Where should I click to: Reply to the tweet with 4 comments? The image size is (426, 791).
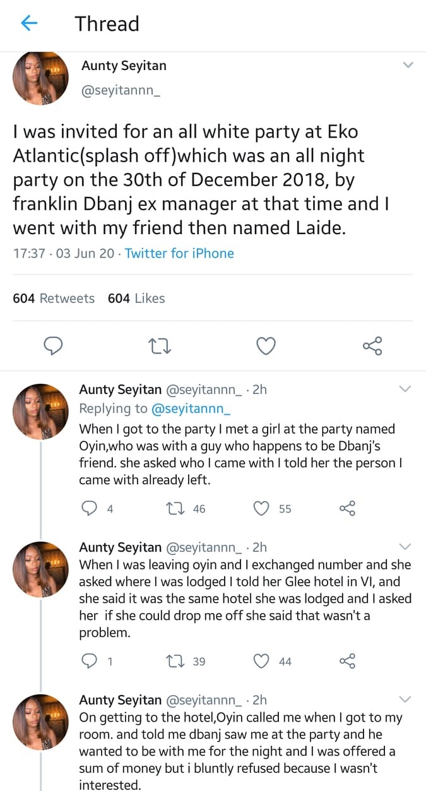tap(90, 508)
